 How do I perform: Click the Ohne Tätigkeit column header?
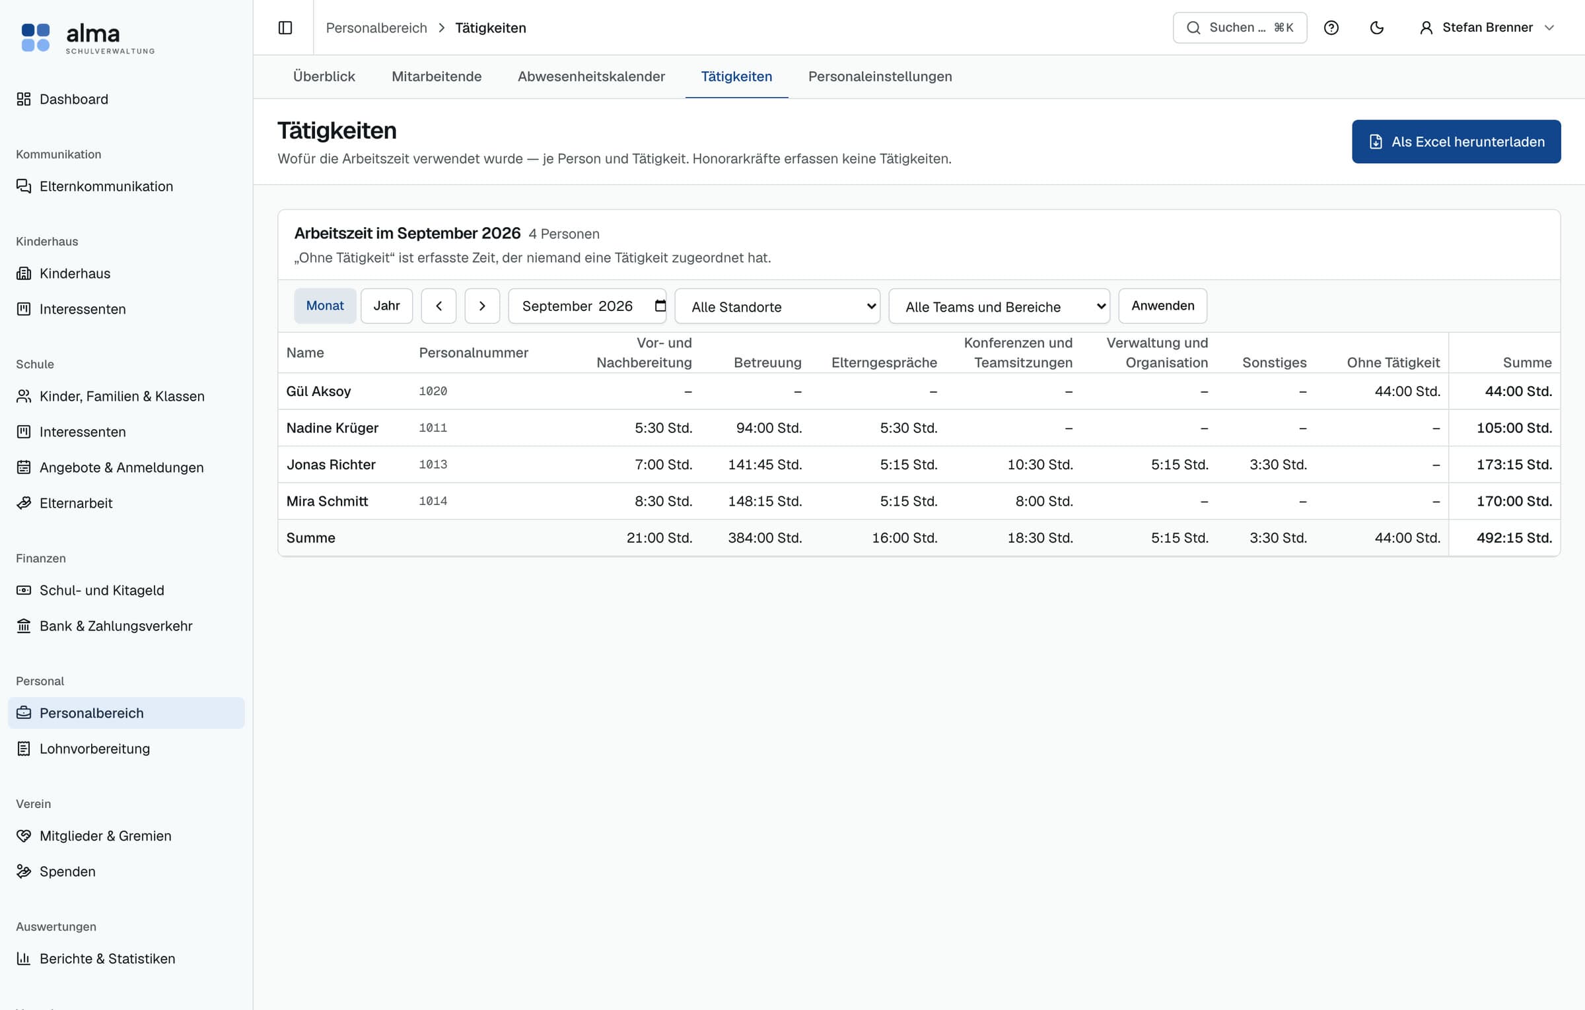(1393, 362)
